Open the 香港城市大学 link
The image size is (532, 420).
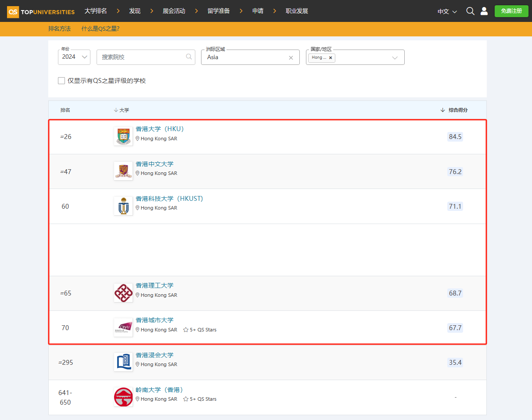[155, 320]
